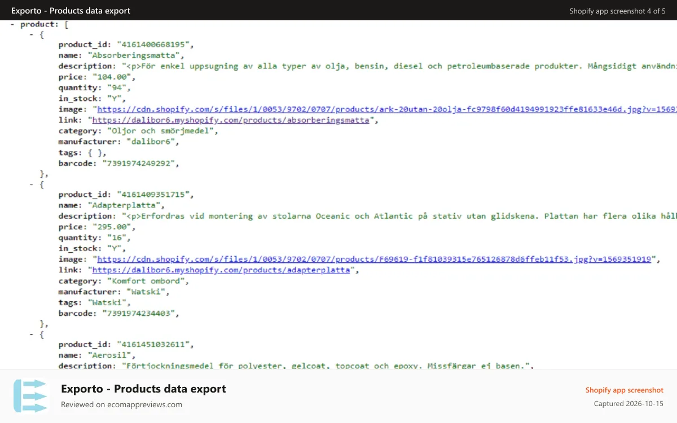Viewport: 677px width, 423px height.
Task: Click the Exporto app logo icon
Action: pyautogui.click(x=31, y=396)
